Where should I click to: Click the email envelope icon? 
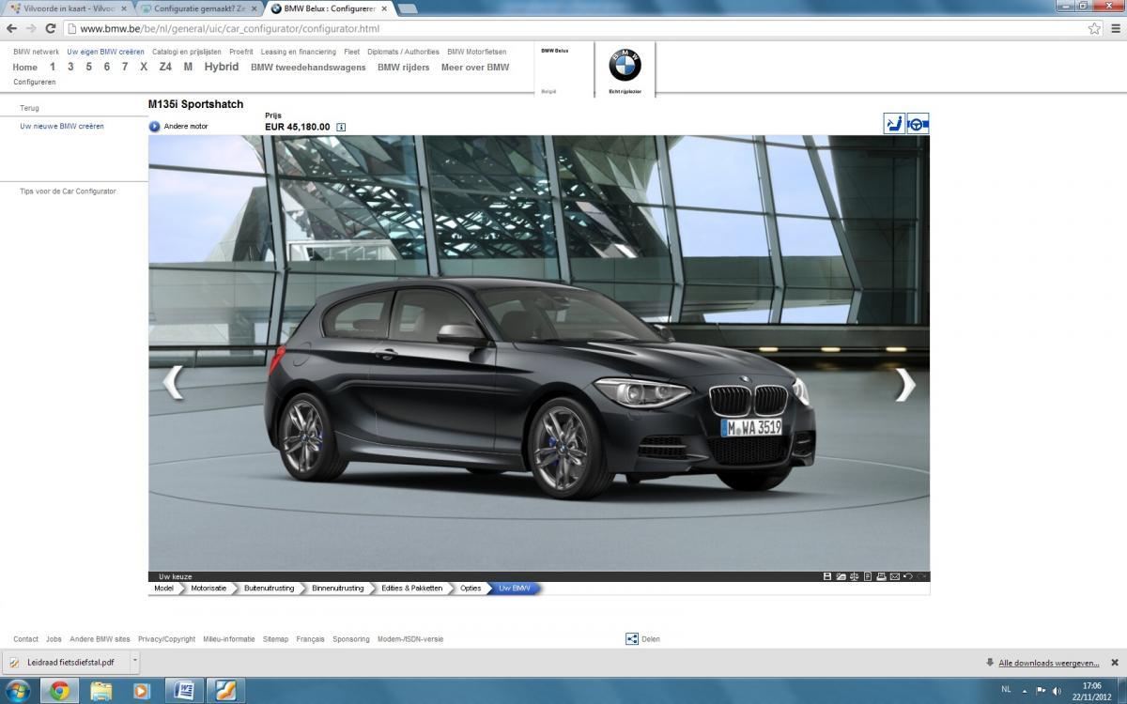click(895, 576)
